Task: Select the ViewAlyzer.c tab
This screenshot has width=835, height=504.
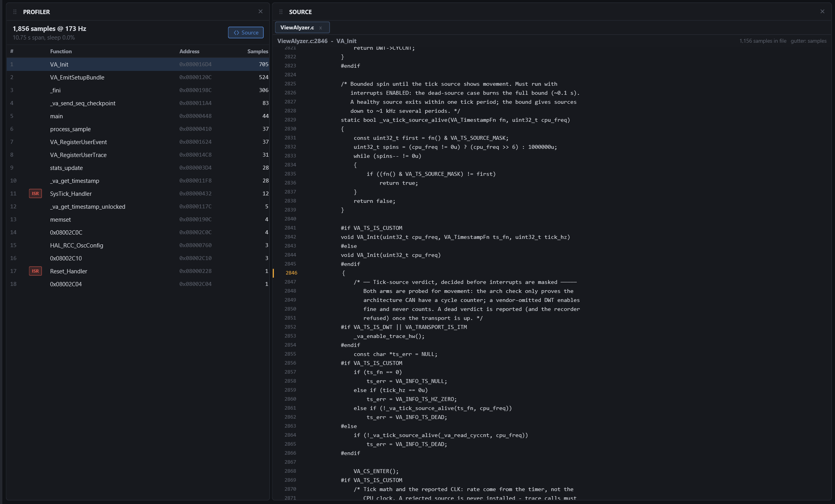Action: (302, 27)
